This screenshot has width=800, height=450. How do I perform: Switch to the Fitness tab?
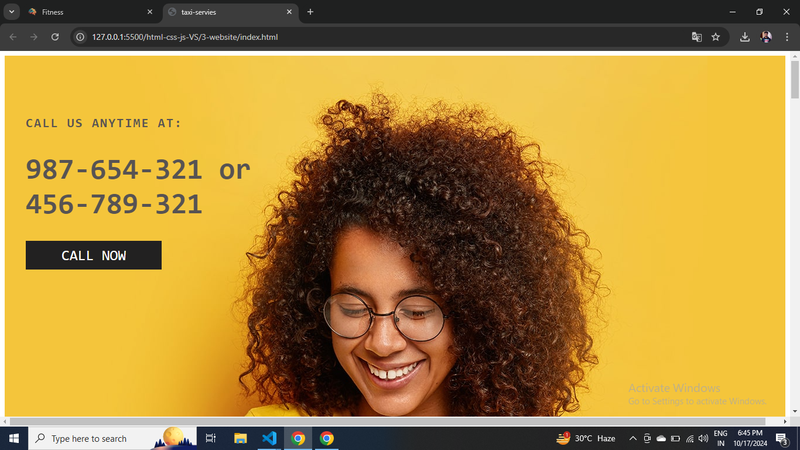tap(90, 12)
